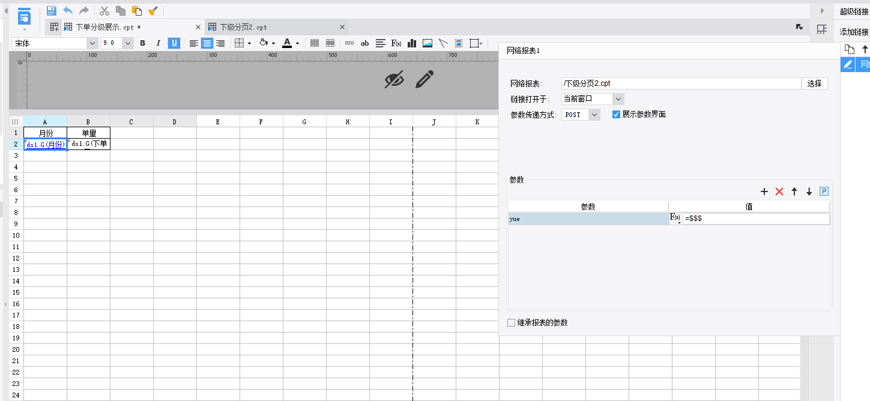Toggle italic formatting
This screenshot has width=870, height=401.
(x=159, y=43)
